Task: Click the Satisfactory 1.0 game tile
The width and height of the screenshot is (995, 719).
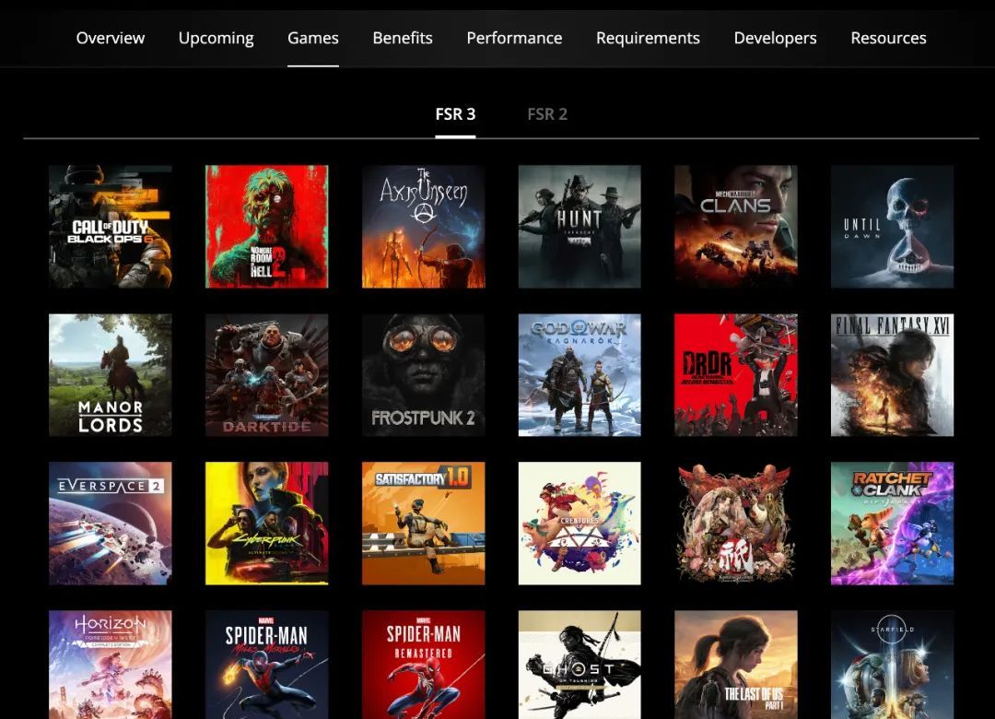Action: [x=423, y=524]
